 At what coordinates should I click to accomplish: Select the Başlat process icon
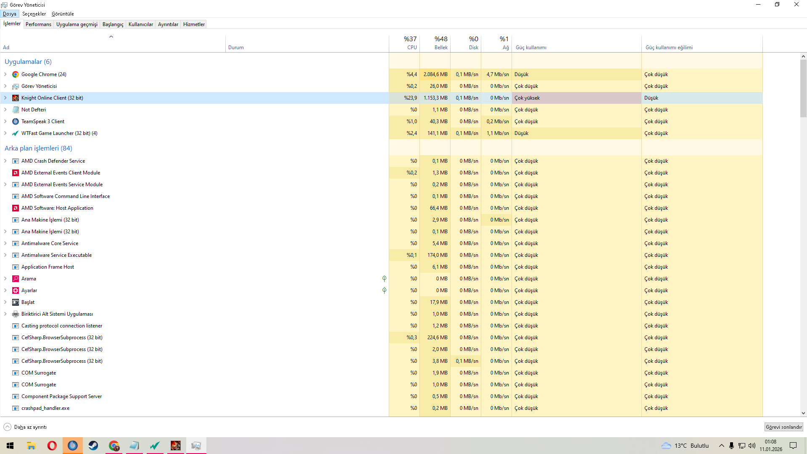pos(16,302)
